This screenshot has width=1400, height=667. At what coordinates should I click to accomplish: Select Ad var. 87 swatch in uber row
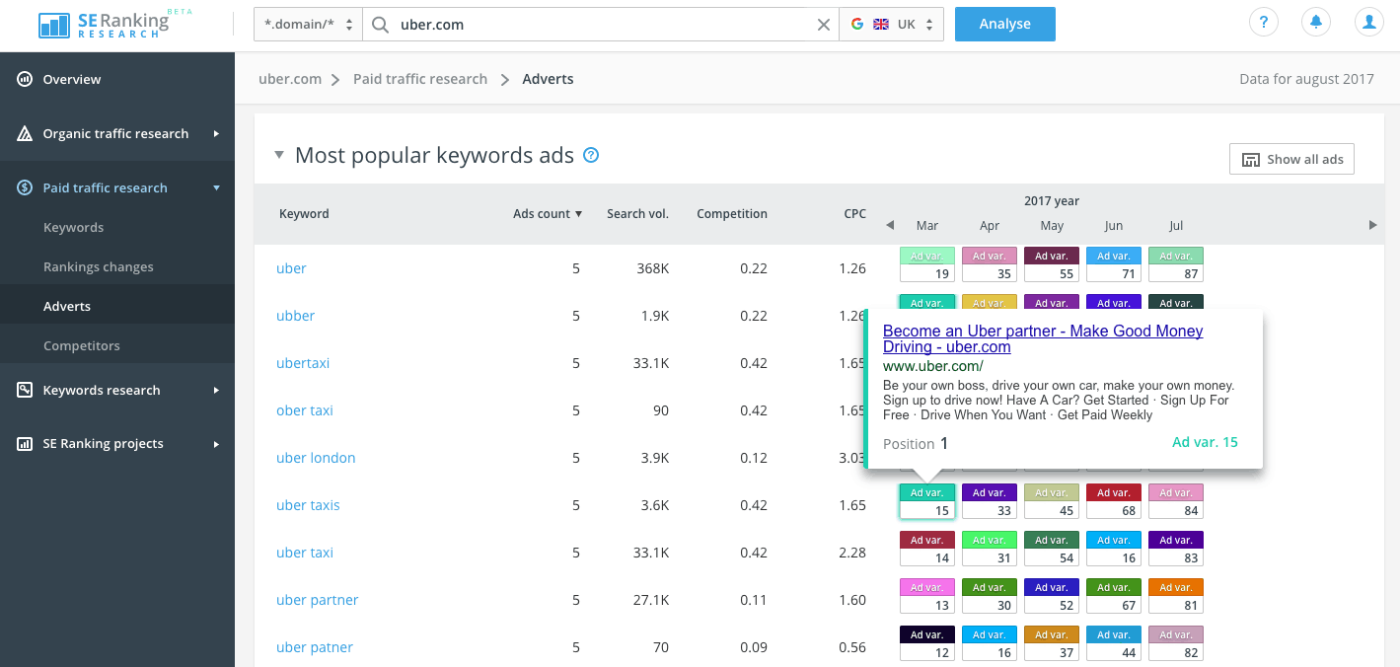tap(1176, 264)
